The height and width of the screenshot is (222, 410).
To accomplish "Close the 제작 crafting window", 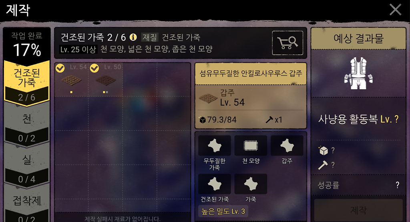I will (x=395, y=10).
